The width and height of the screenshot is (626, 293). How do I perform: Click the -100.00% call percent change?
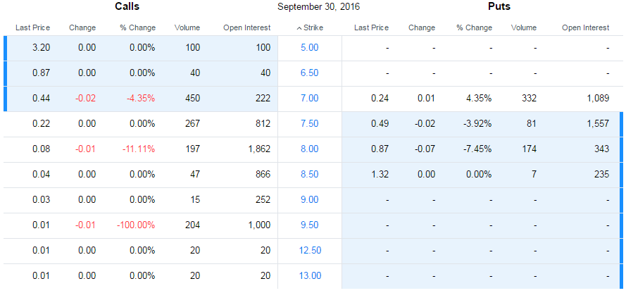(x=136, y=225)
